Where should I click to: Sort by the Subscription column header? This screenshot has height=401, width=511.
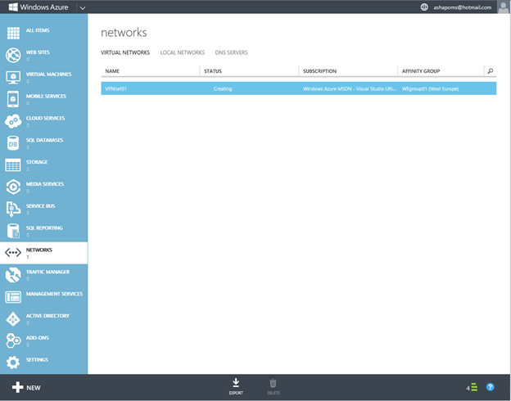tap(319, 71)
